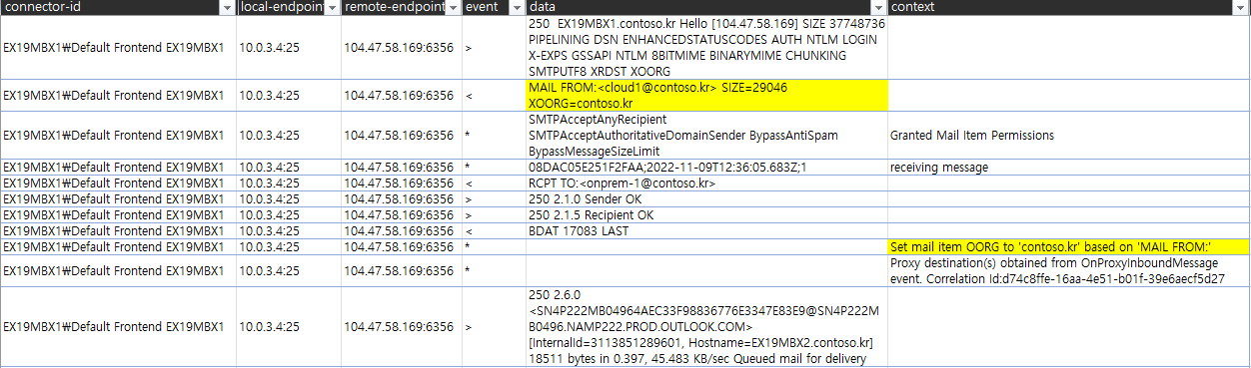
Task: Select remote-endpoint cell in the RCPT TO row
Action: 401,183
